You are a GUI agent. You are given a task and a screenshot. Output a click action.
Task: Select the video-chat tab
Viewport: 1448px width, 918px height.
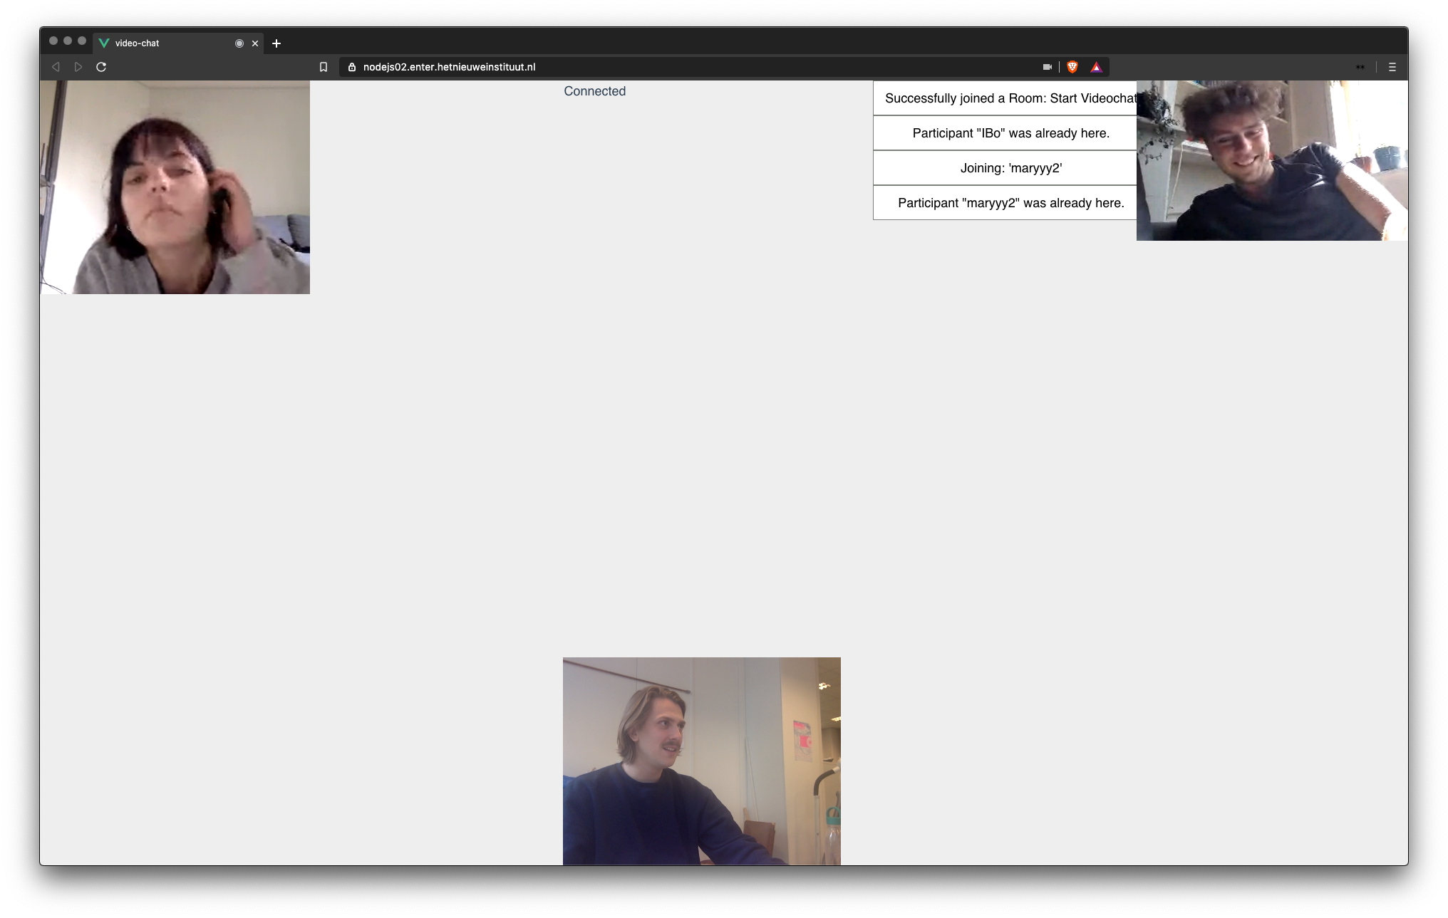coord(178,43)
